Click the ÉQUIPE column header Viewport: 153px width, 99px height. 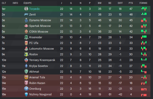(28, 3)
